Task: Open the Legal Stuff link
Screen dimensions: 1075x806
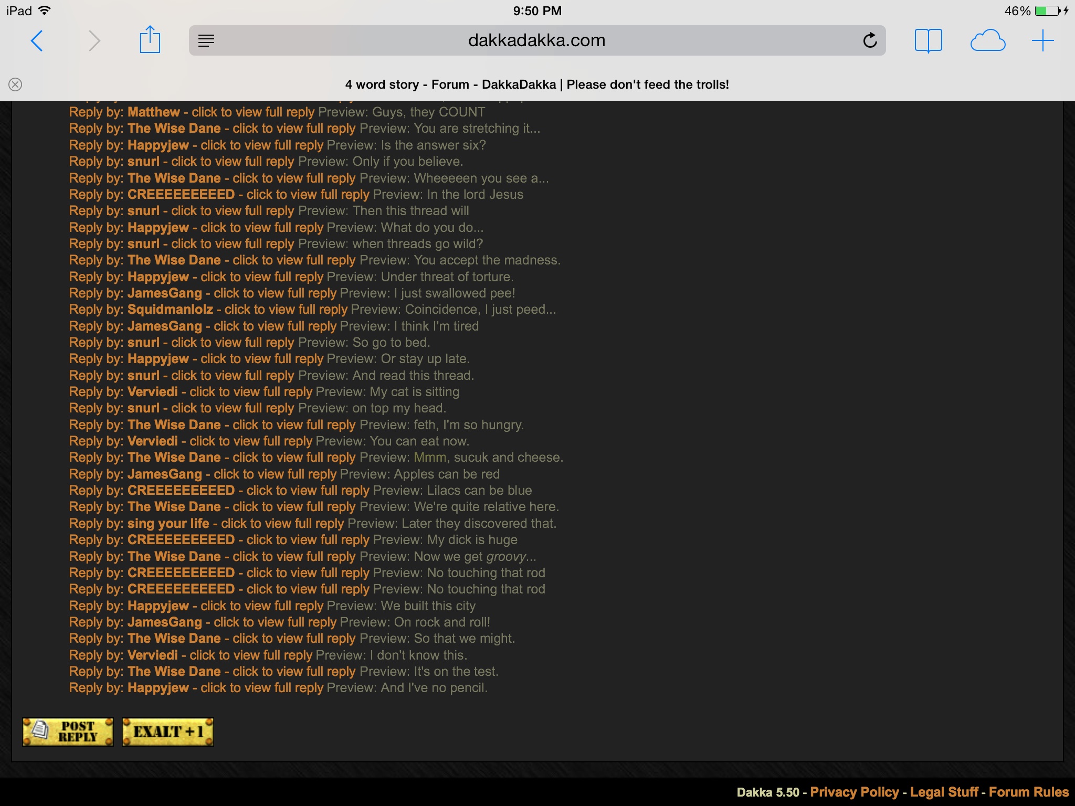Action: [944, 792]
